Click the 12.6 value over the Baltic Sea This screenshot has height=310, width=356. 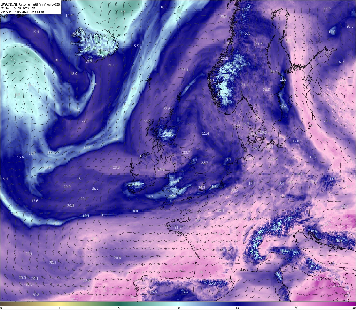(283, 79)
